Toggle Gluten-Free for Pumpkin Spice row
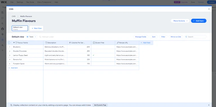 [x=103, y=64]
